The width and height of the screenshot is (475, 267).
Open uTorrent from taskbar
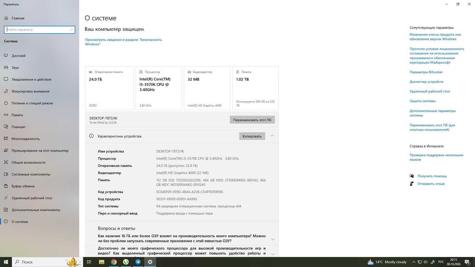pyautogui.click(x=126, y=262)
